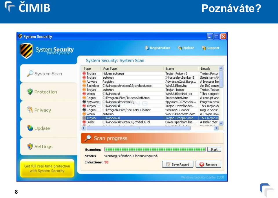Viewport: 278px width, 198px height.
Task: Click the dark icon on Spyware row
Action: click(x=84, y=102)
